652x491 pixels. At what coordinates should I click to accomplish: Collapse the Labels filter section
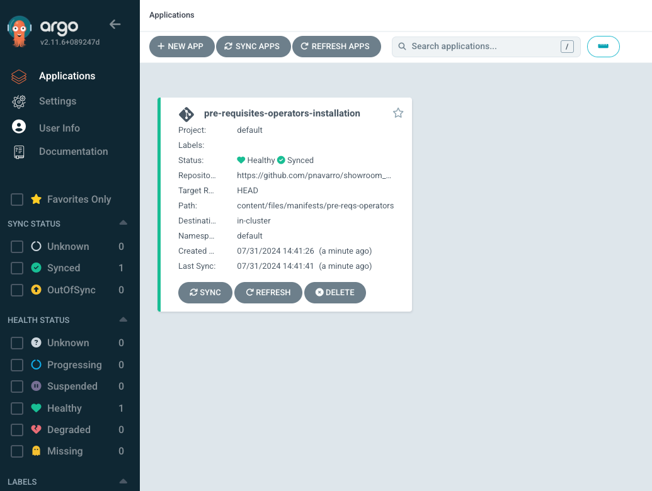point(123,482)
